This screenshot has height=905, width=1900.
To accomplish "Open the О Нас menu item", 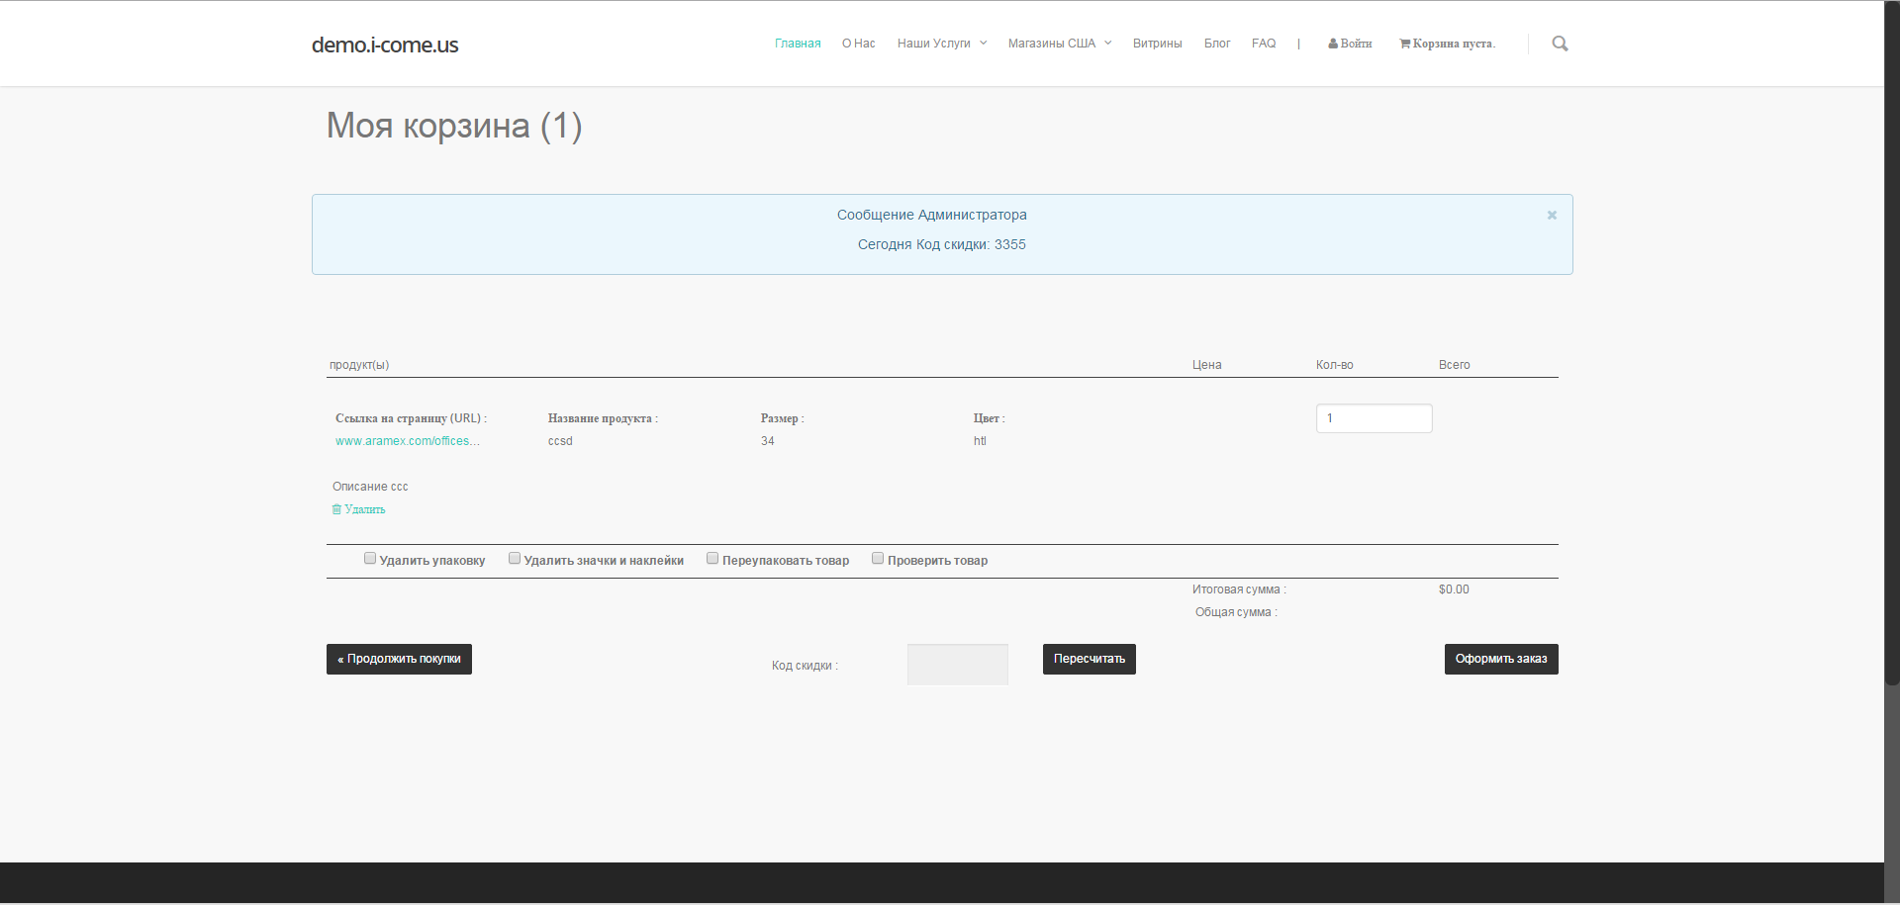I will coord(859,44).
